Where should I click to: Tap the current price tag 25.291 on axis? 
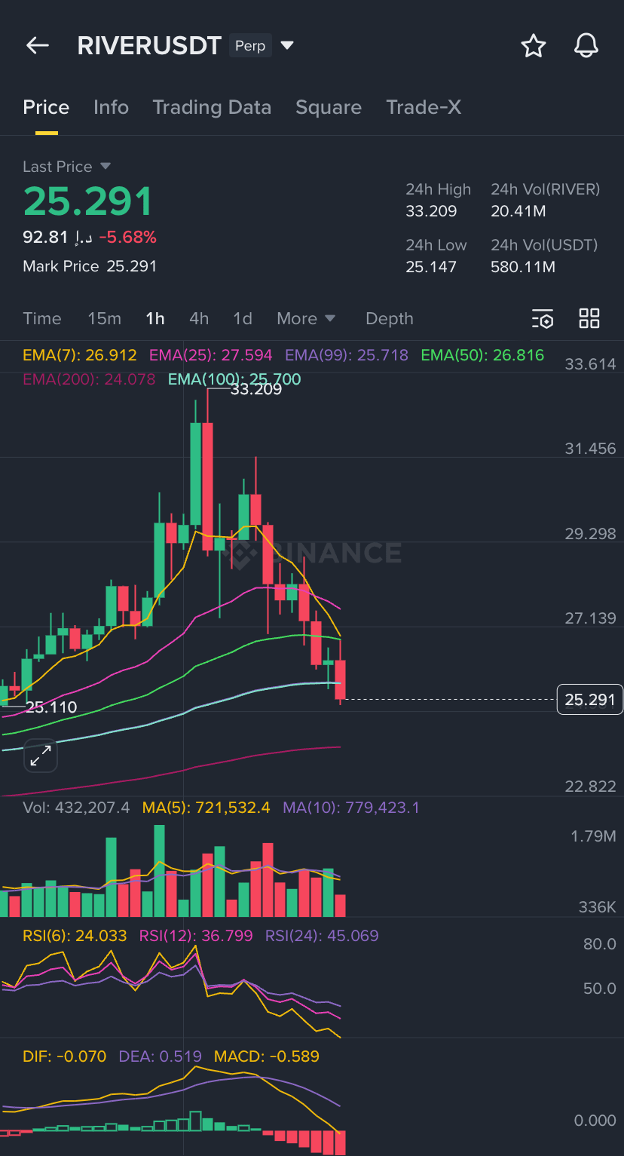590,700
